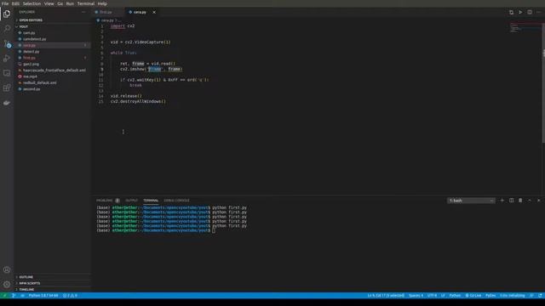This screenshot has width=545, height=306.
Task: Open camdetect.py in the file explorer
Action: pos(52,39)
